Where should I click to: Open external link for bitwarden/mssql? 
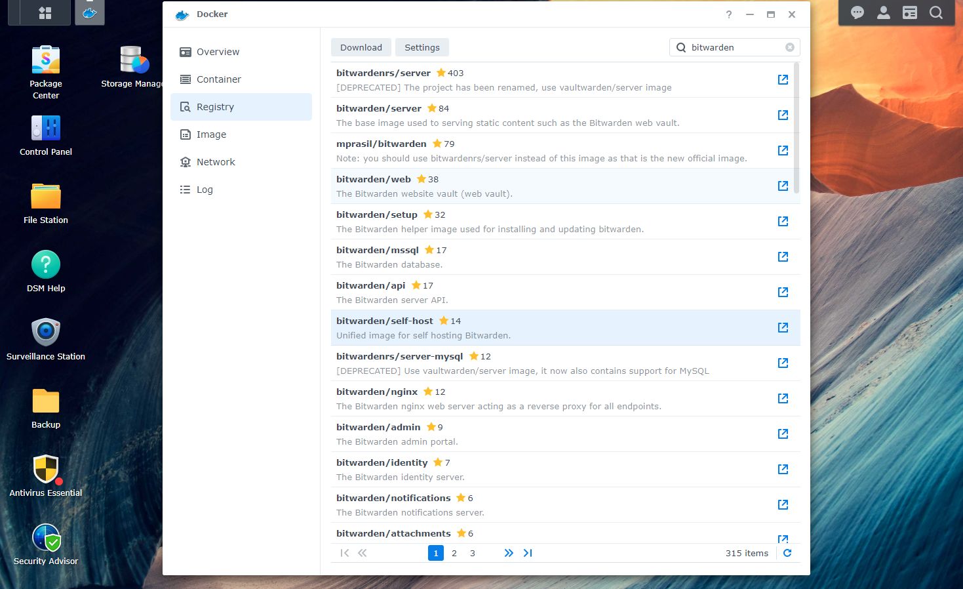783,256
